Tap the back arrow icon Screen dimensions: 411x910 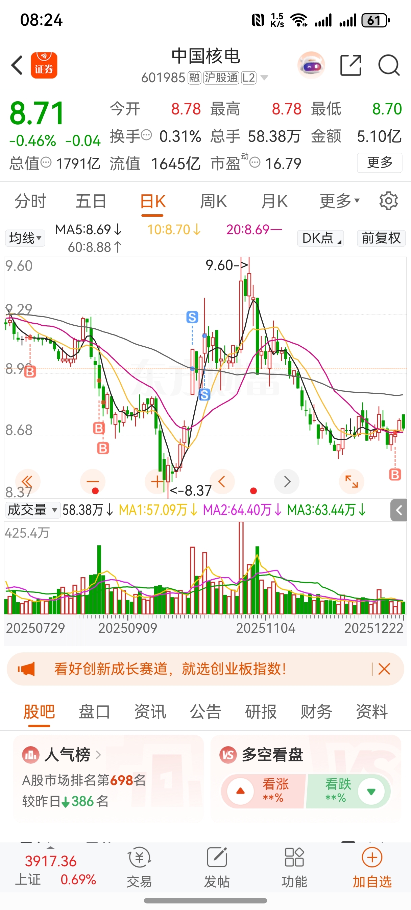point(17,65)
